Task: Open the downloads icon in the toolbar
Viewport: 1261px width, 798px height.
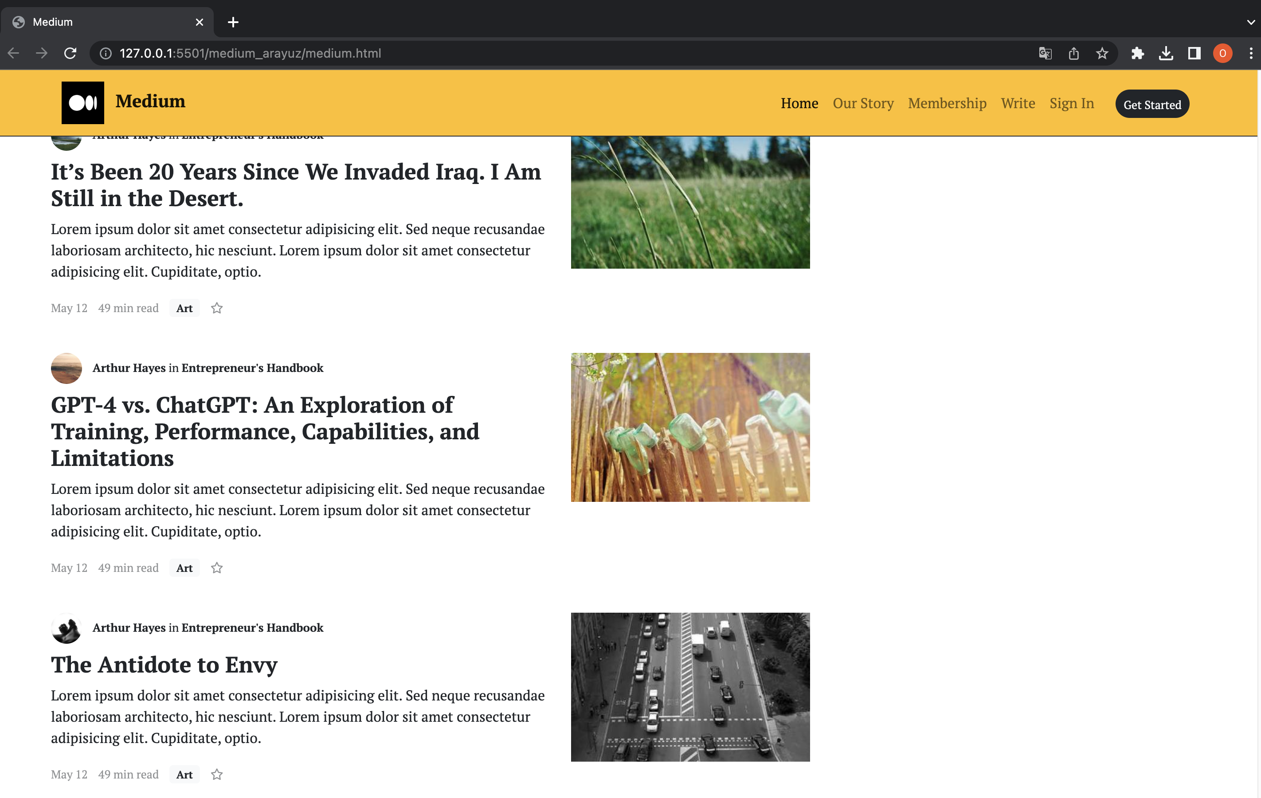Action: [x=1166, y=53]
